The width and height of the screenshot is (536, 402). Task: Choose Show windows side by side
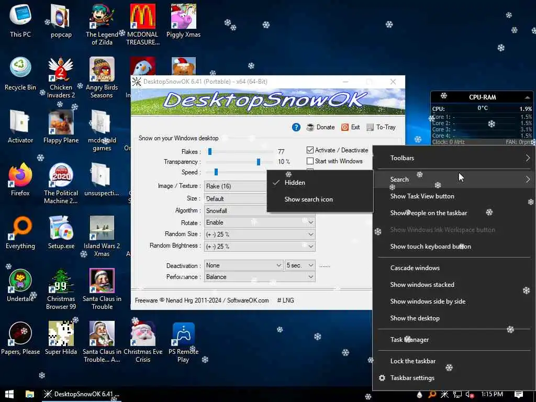(x=454, y=301)
